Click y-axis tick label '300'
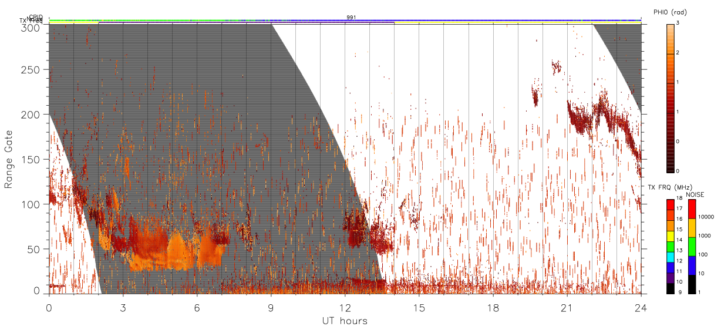Screen dimensions: 721x333 (x=31, y=28)
